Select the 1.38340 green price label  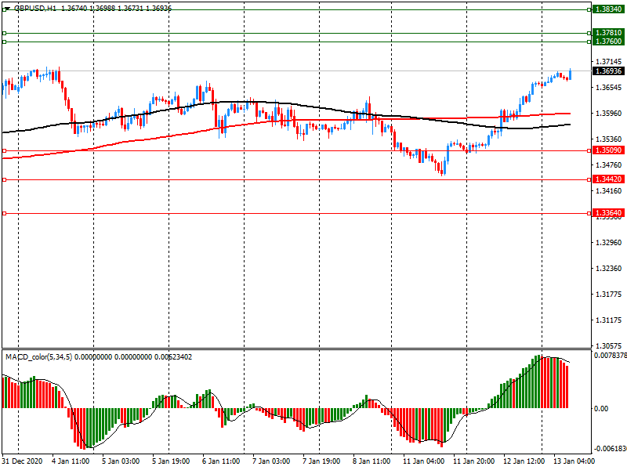click(608, 9)
